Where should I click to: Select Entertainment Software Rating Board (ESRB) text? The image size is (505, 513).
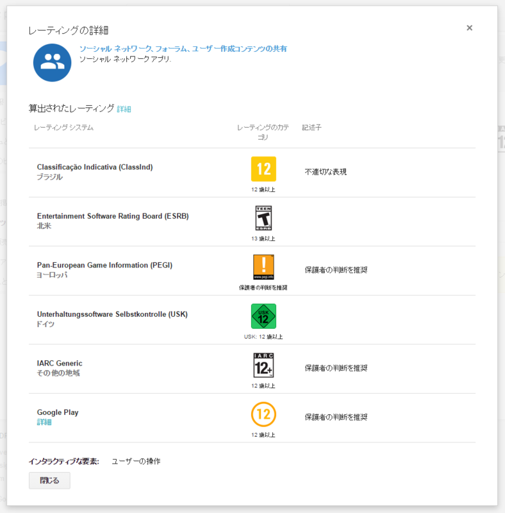113,216
